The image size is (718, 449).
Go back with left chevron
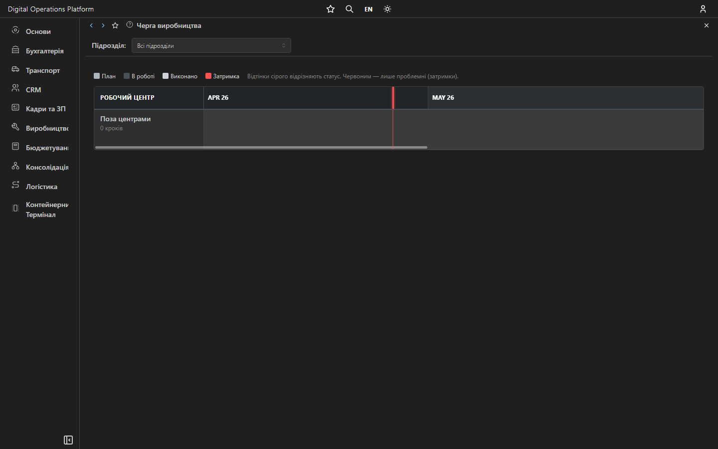coord(91,25)
